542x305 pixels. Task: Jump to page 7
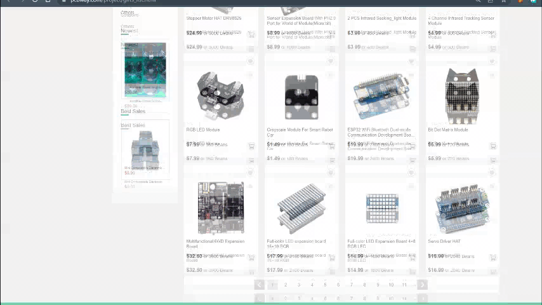coord(351,285)
